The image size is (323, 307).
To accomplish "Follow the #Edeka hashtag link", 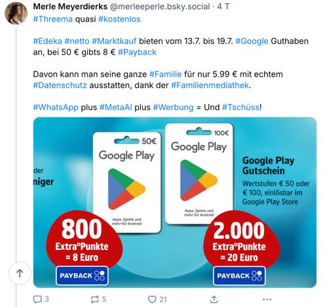I will click(48, 41).
